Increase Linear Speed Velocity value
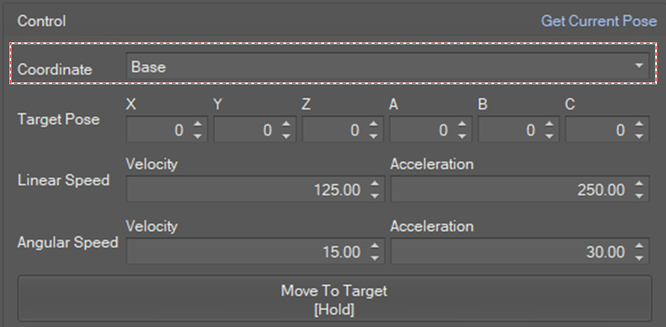This screenshot has height=327, width=666. click(375, 184)
